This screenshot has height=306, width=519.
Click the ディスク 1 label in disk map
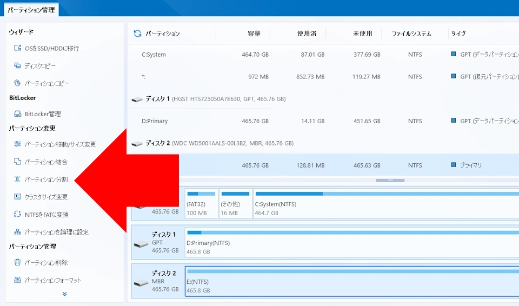pos(164,235)
